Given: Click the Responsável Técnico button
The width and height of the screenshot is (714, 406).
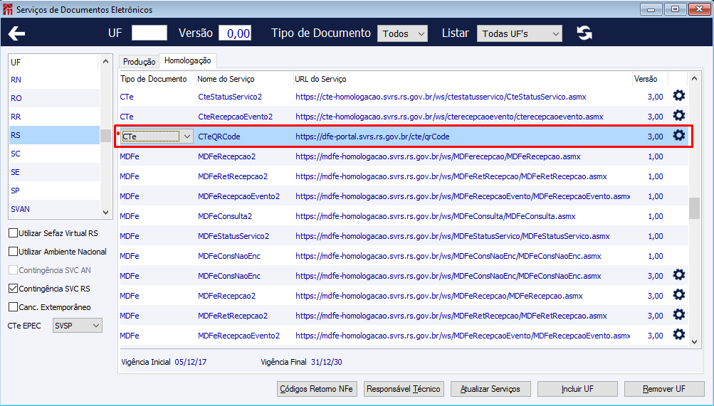Looking at the screenshot, I should pyautogui.click(x=404, y=389).
